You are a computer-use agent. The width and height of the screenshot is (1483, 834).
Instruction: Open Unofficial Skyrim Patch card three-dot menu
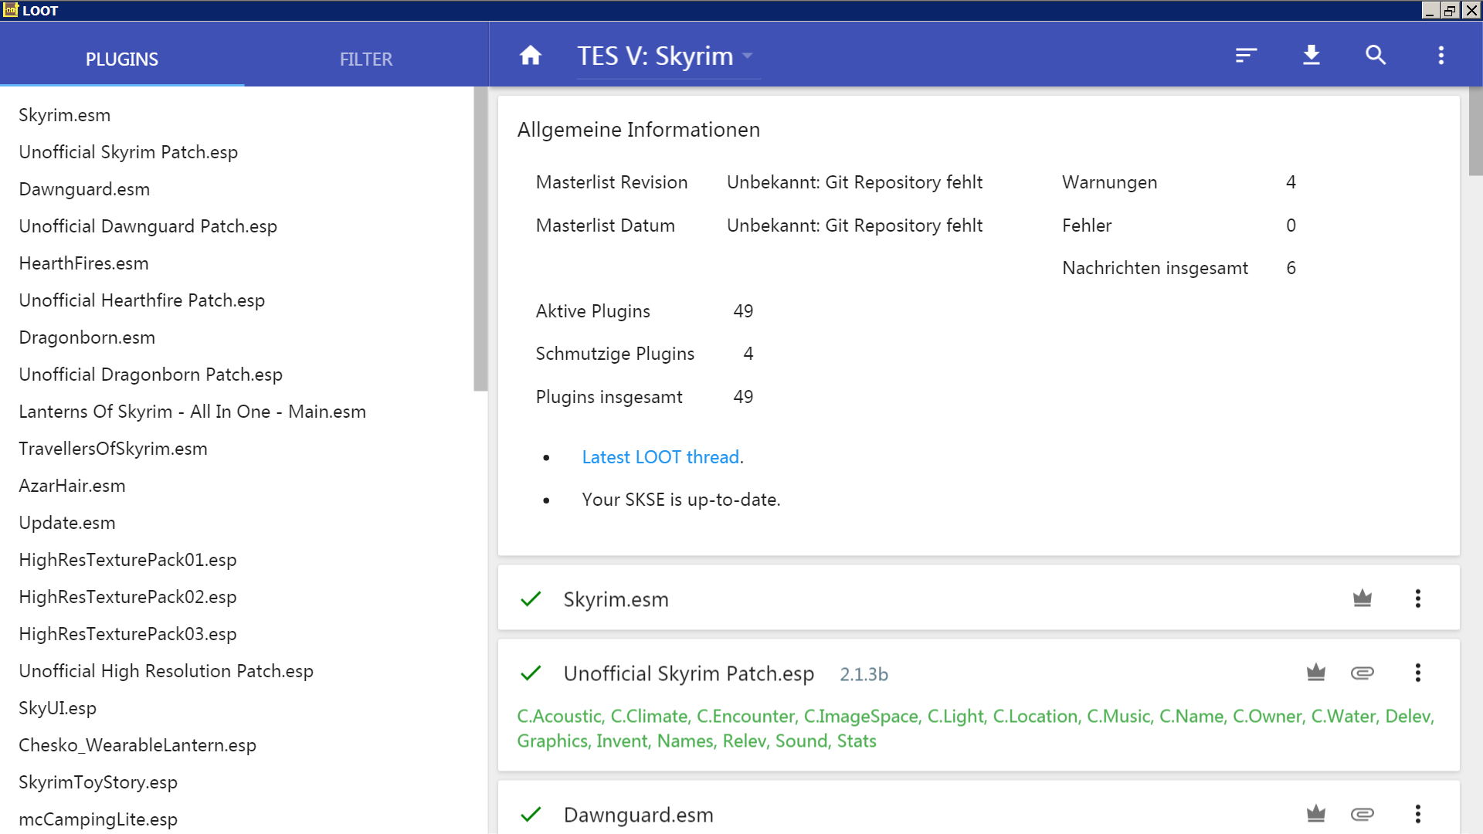coord(1417,673)
